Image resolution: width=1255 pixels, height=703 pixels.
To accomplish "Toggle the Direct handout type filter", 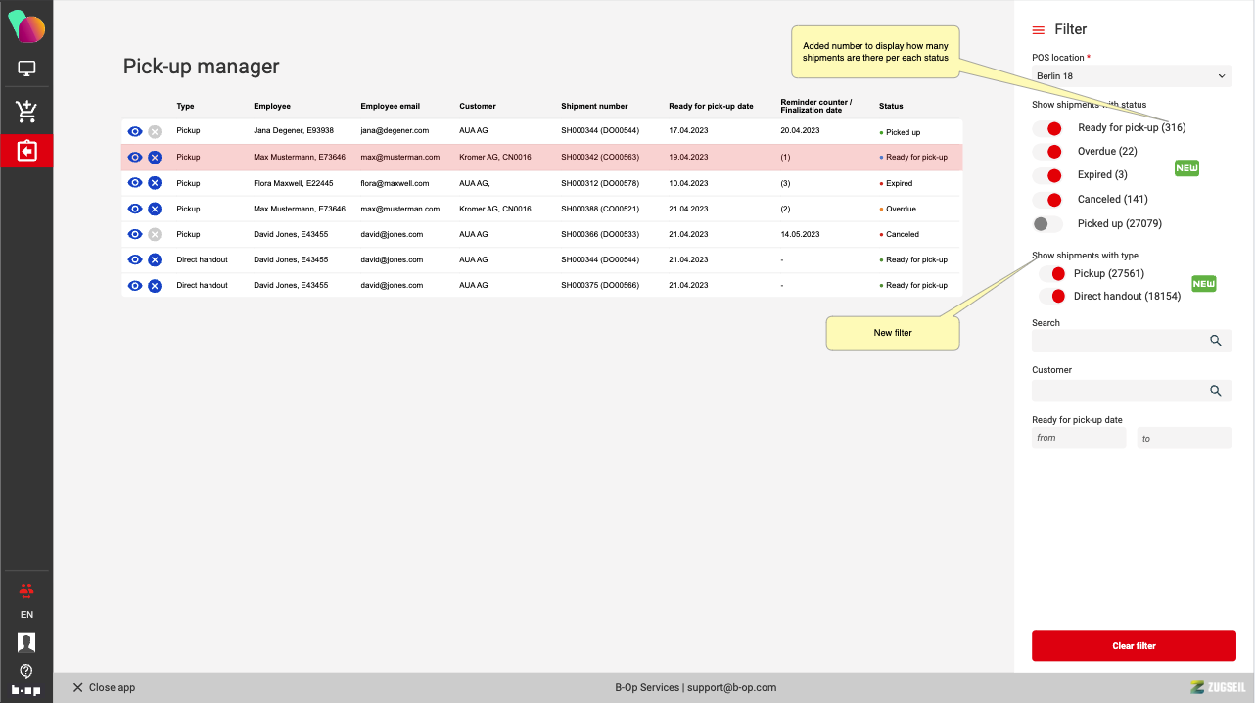I will 1052,297.
